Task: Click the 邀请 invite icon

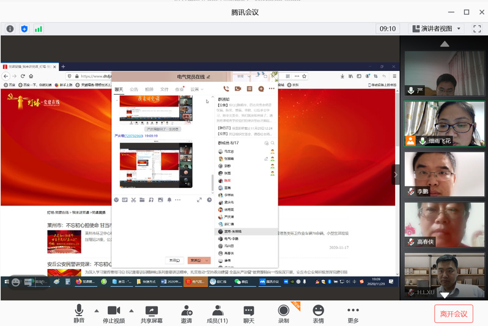Action: pos(187,314)
